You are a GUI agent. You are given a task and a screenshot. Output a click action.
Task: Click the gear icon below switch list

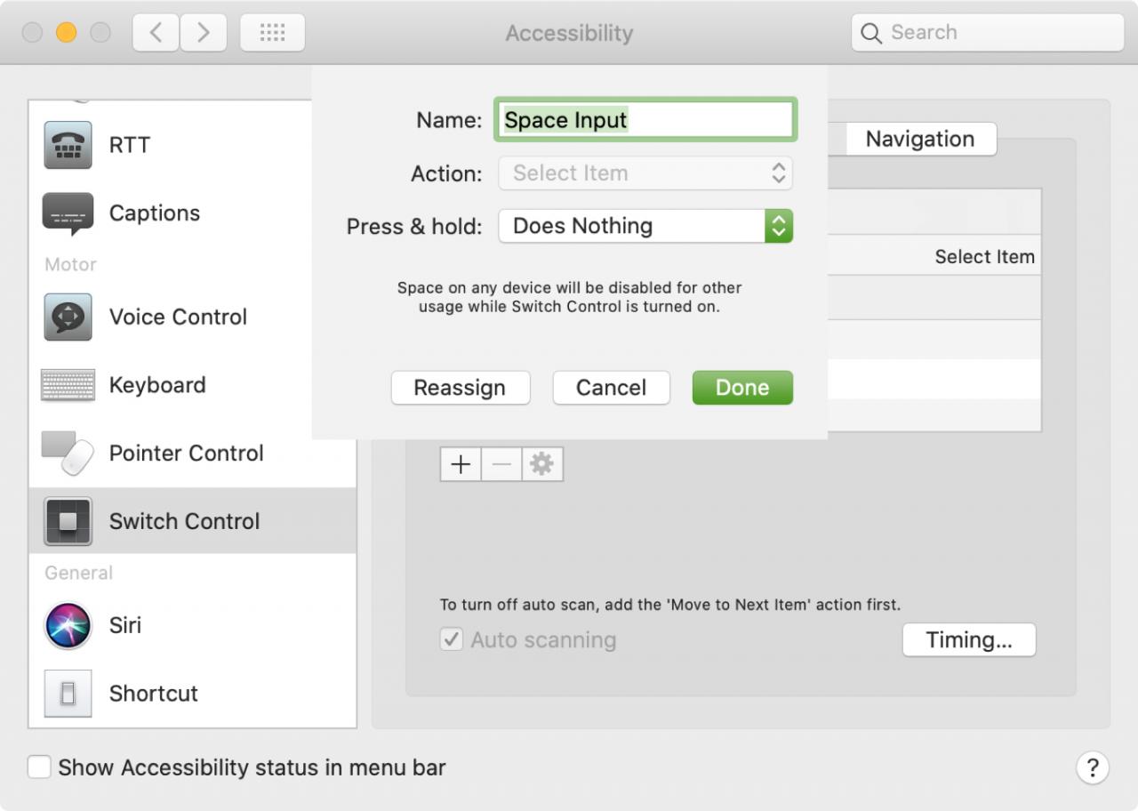[x=542, y=464]
